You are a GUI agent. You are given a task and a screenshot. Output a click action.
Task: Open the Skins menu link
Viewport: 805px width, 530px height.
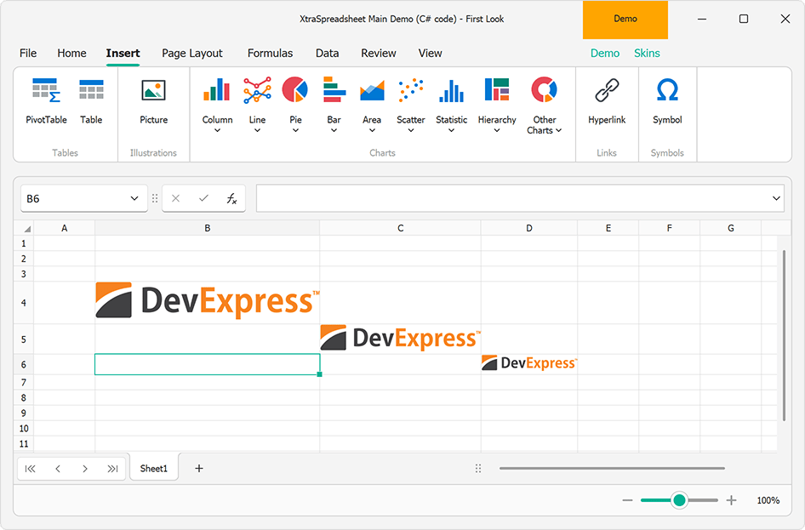coord(647,53)
